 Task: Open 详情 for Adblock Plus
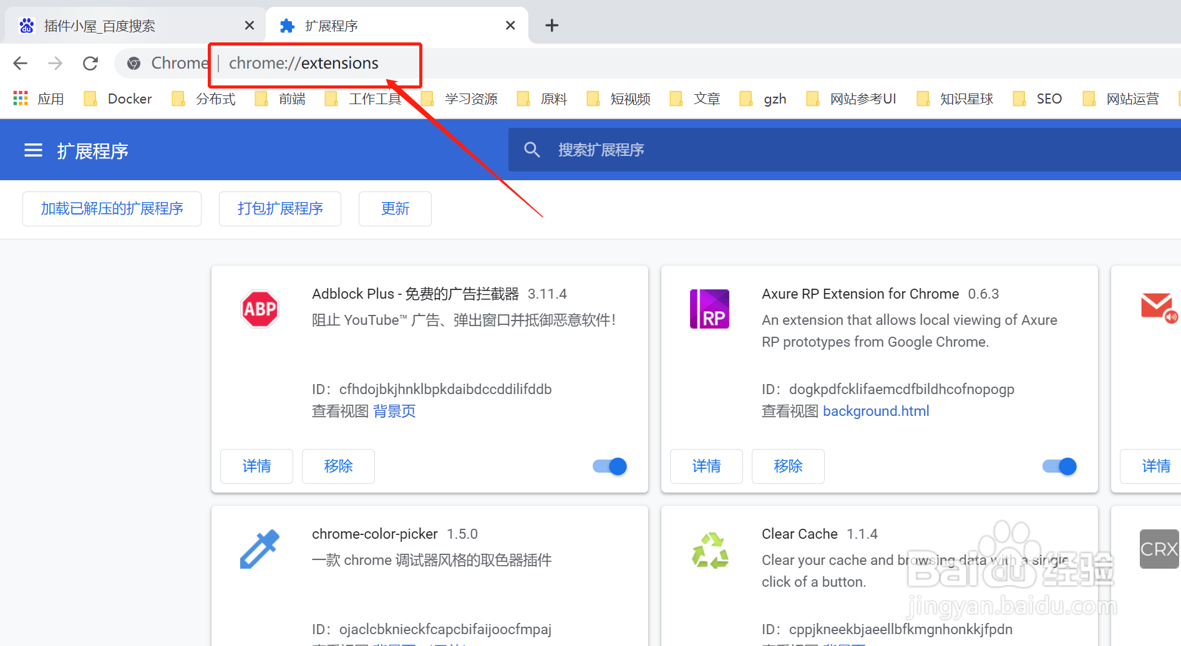pyautogui.click(x=256, y=466)
